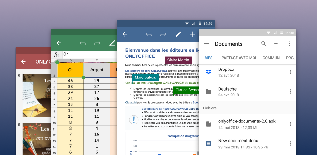The width and height of the screenshot is (317, 155).
Task: Open slide 5 thumbnail in presentation
Action: (x=37, y=95)
